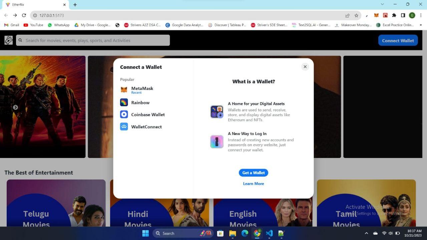Bookmark this page with the star
This screenshot has height=240, width=427.
click(356, 15)
